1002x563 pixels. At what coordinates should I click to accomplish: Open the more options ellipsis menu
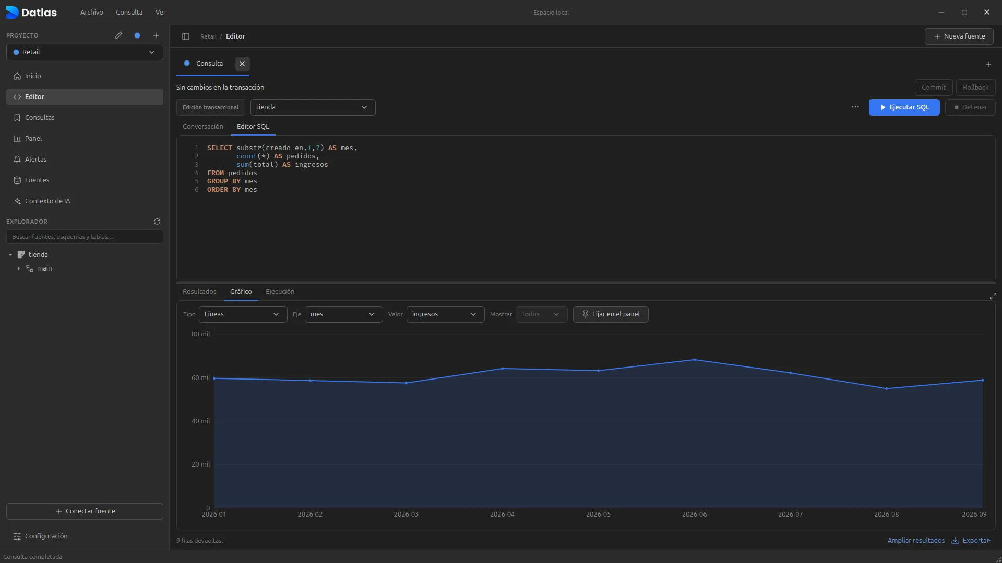(x=855, y=107)
